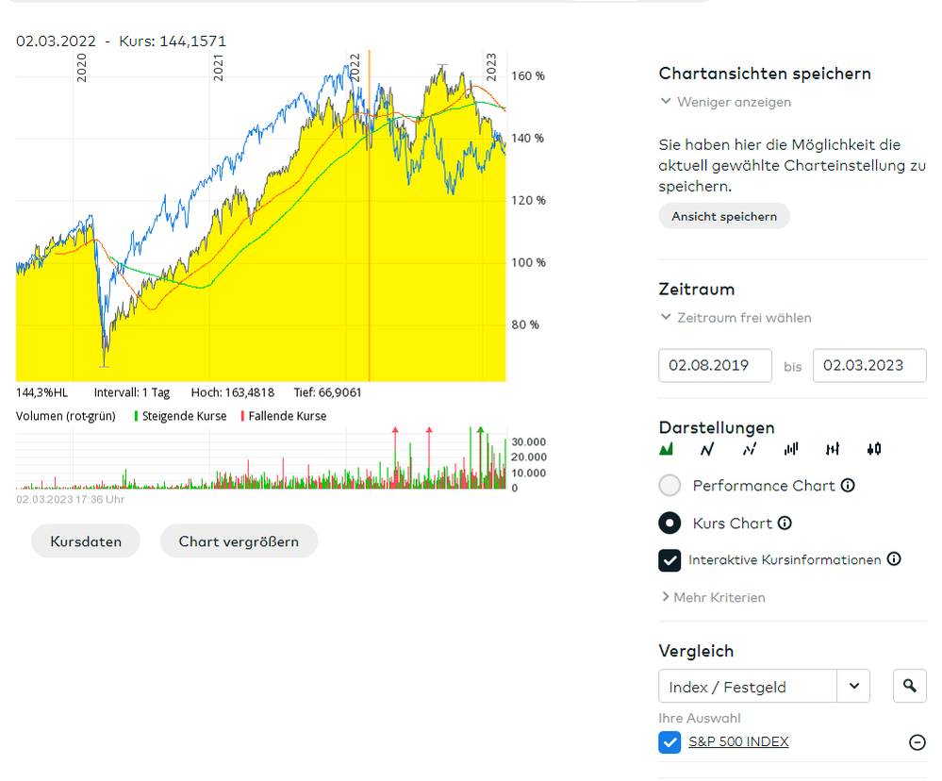Switch to solid line chart style
Viewport: 942px width, 781px height.
coord(708,450)
